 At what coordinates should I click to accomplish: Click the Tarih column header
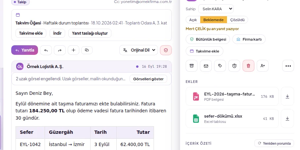[x=103, y=132]
